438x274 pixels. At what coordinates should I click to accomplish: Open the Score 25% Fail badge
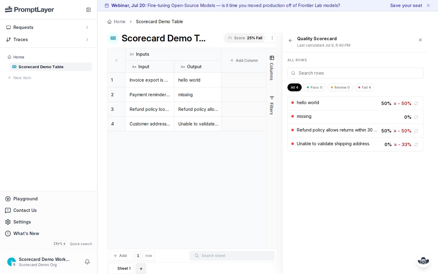tap(245, 38)
